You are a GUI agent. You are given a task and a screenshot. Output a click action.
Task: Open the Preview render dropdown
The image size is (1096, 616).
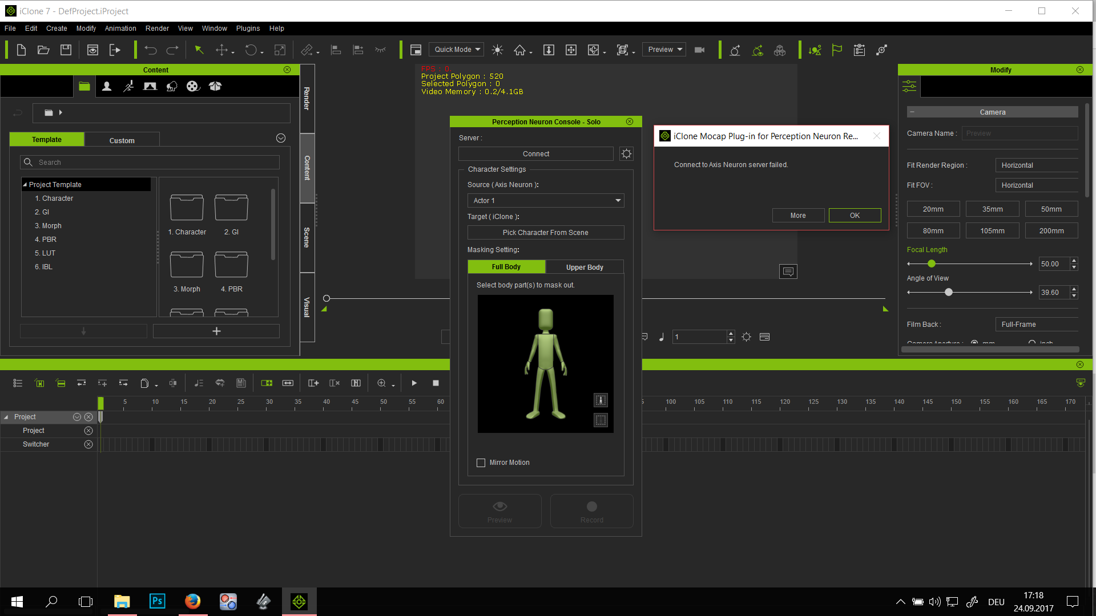[x=666, y=50]
